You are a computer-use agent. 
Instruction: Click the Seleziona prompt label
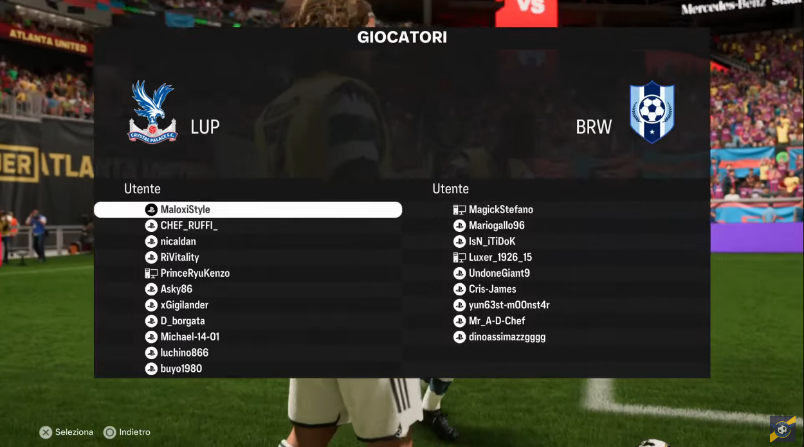(74, 432)
